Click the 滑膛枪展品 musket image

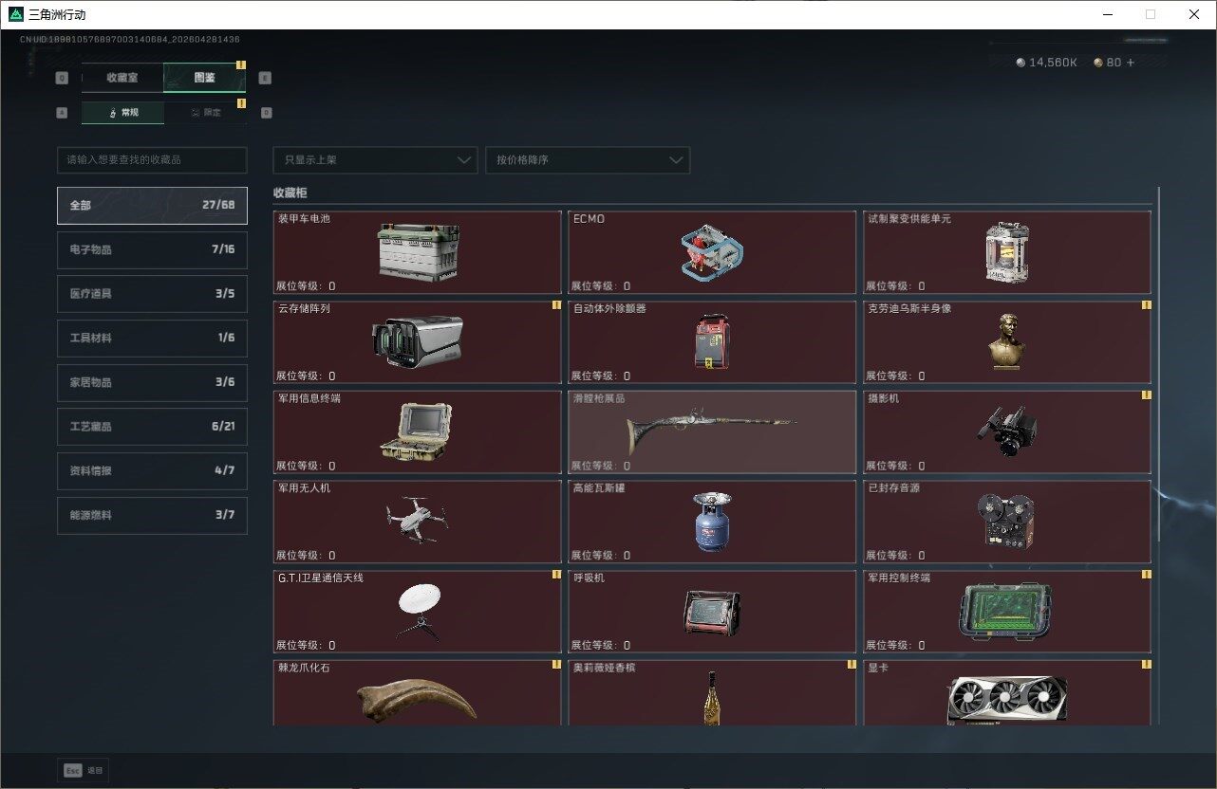point(712,433)
